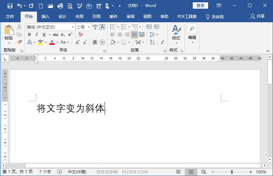Toggle strikethrough abc formatting

(56, 35)
